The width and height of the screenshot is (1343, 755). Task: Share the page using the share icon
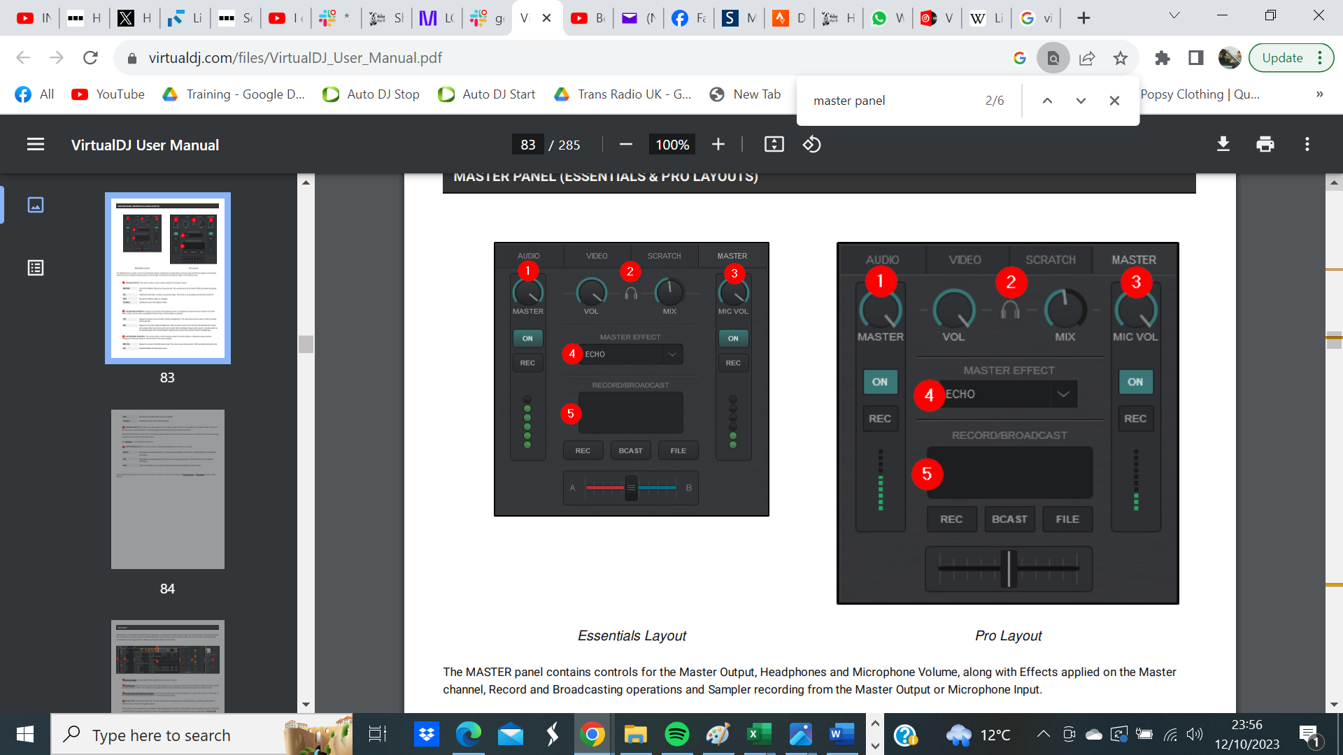(x=1087, y=58)
